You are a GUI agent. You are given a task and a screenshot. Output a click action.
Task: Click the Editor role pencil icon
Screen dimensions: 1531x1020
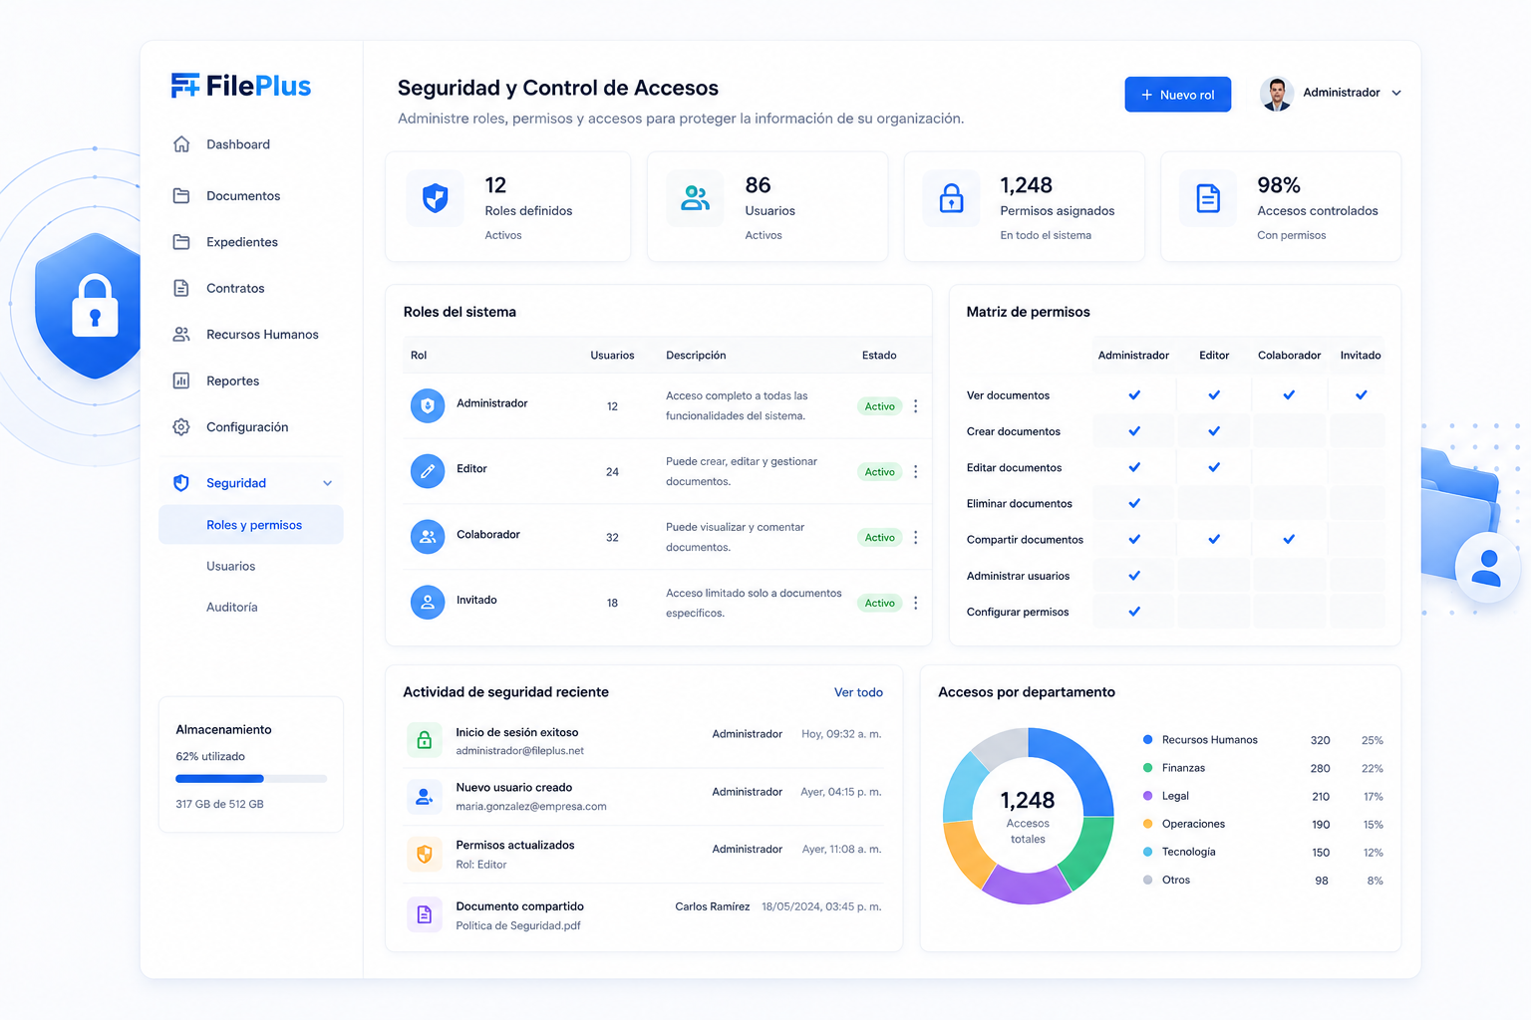coord(428,471)
